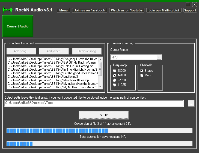Click the RockN Audio waveform logo
The height and width of the screenshot is (153, 199).
click(7, 10)
